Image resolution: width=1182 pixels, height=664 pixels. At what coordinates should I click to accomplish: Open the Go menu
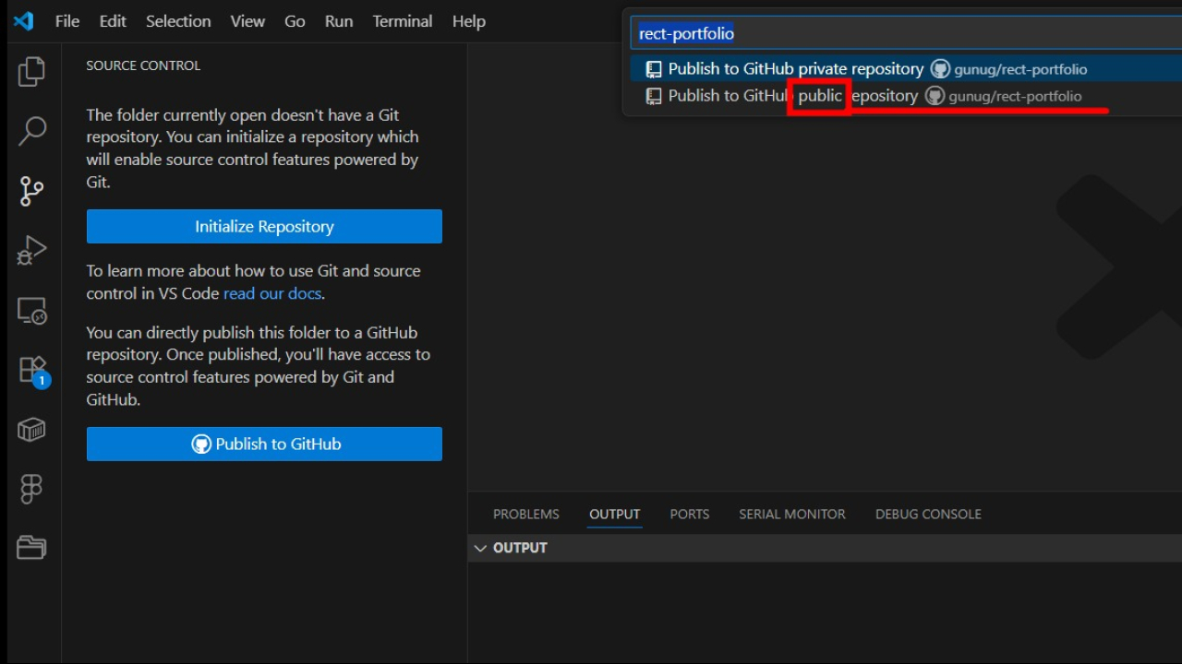point(295,21)
